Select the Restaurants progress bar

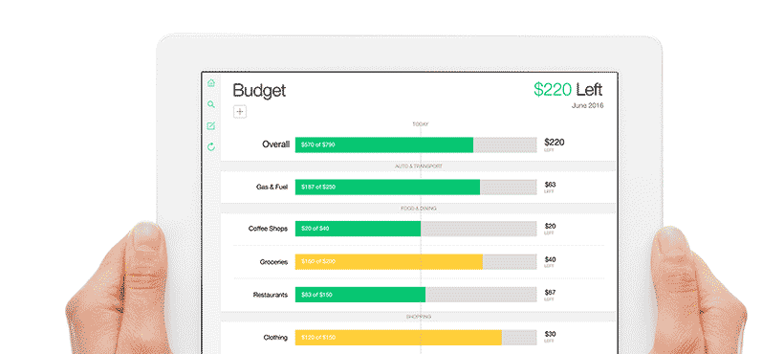pos(416,295)
